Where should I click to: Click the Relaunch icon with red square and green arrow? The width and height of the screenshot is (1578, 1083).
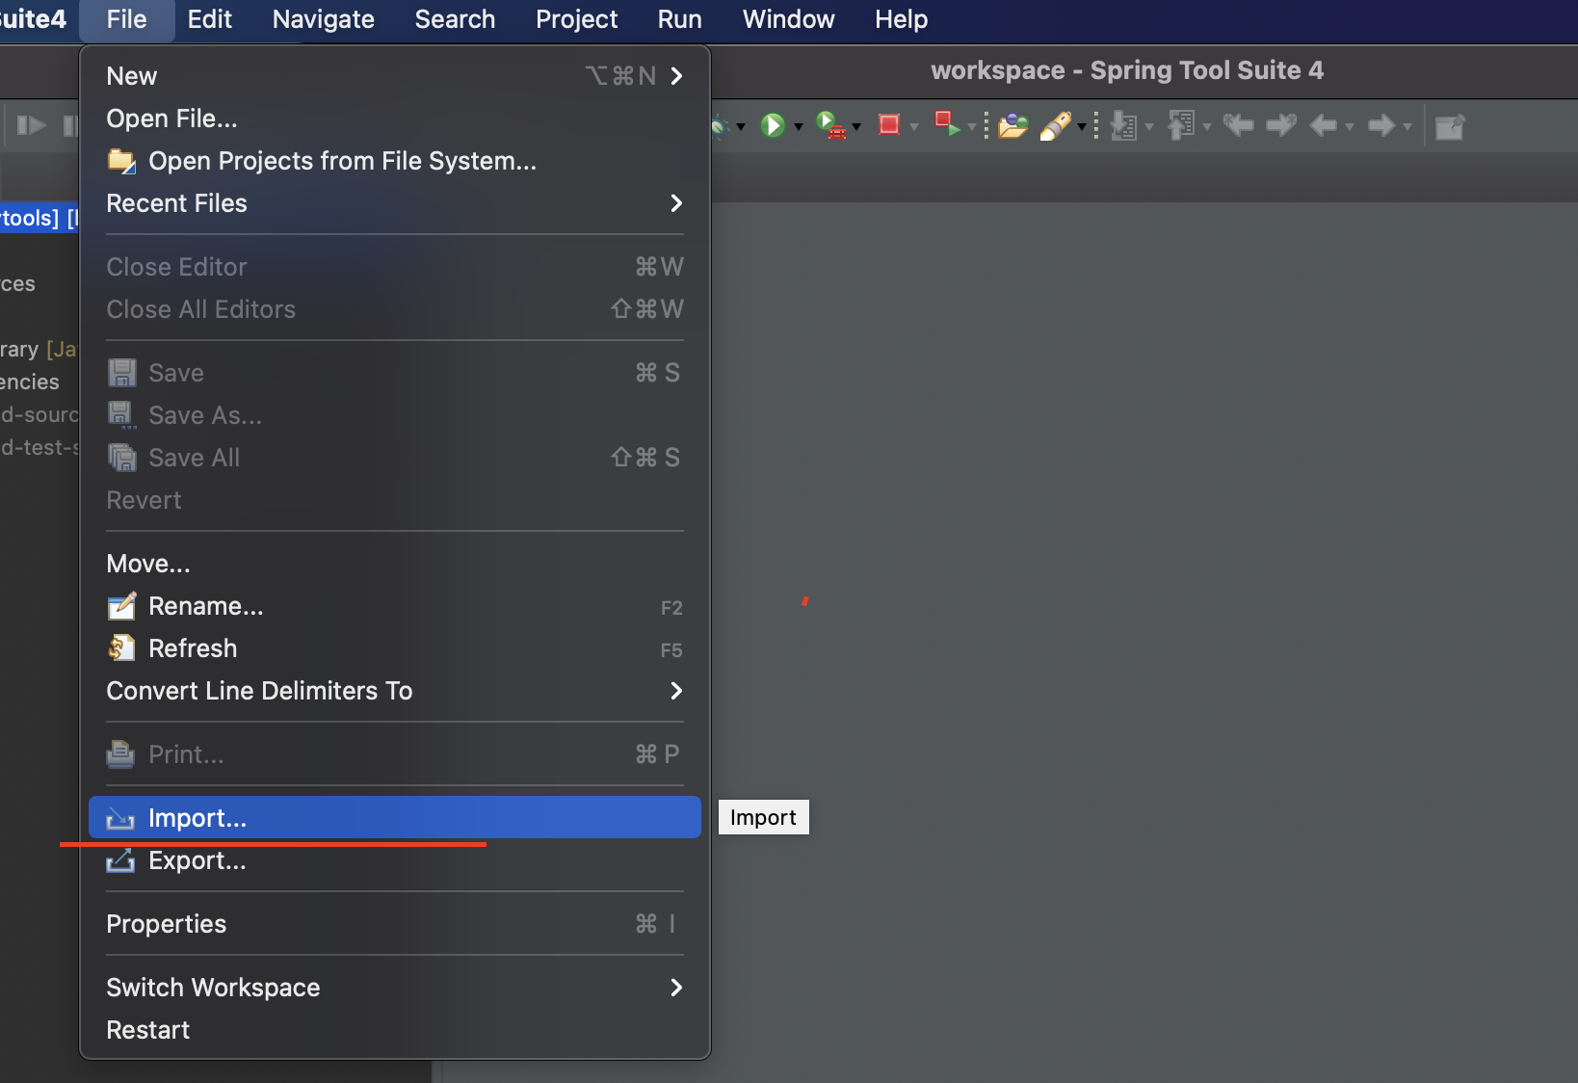click(x=948, y=124)
